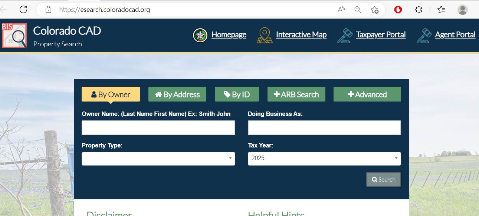The image size is (479, 216).
Task: Open the browser extensions puzzle icon
Action: tap(419, 10)
